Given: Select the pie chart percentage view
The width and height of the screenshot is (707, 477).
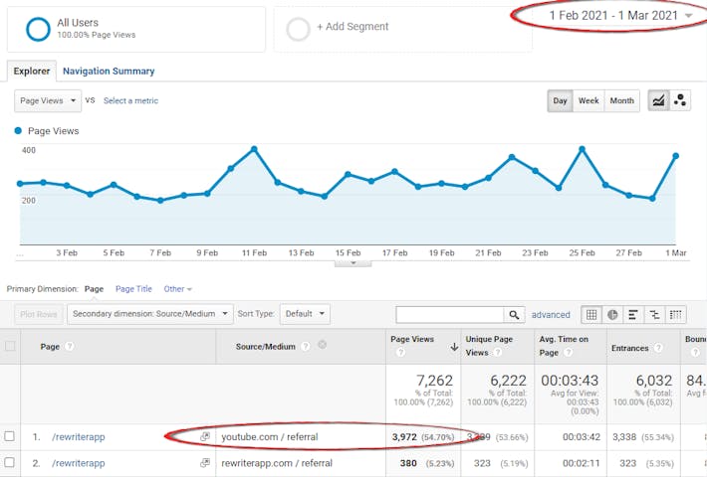Looking at the screenshot, I should click(612, 314).
